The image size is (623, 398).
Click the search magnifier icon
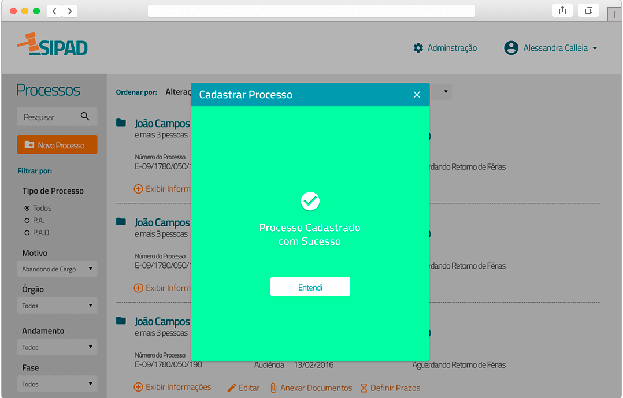(x=85, y=117)
